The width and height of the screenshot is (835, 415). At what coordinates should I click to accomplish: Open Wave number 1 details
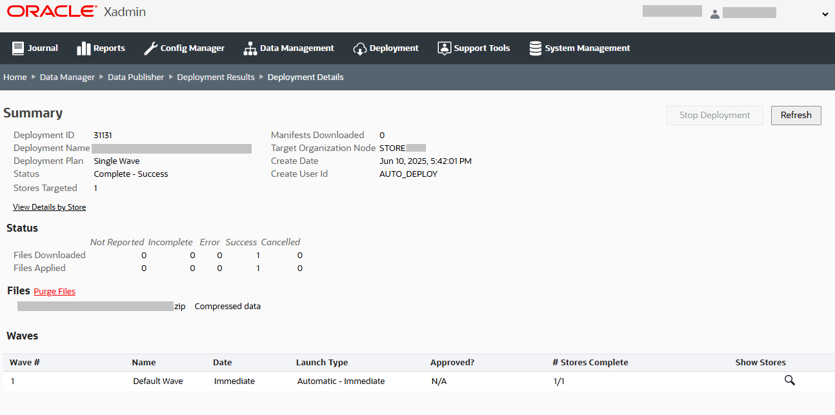point(12,381)
